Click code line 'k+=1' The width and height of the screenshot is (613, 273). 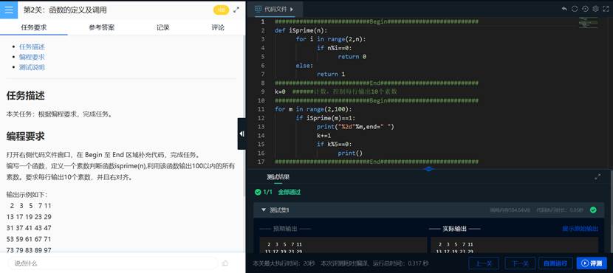(323, 136)
